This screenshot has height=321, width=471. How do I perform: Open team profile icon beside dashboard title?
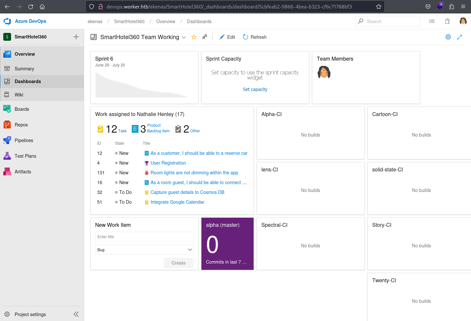205,37
